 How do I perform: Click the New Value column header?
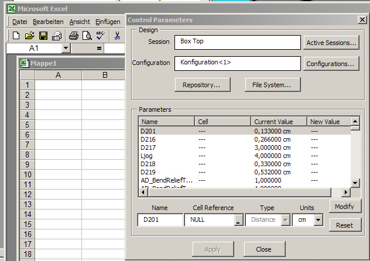329,121
